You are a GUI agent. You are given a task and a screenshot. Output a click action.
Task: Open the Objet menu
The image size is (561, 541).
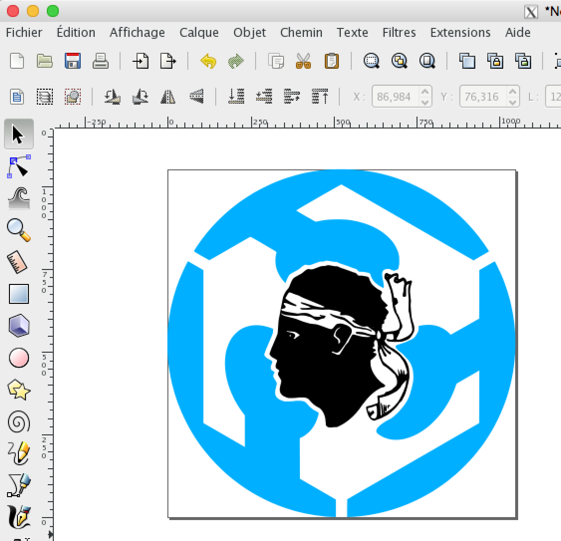(250, 32)
